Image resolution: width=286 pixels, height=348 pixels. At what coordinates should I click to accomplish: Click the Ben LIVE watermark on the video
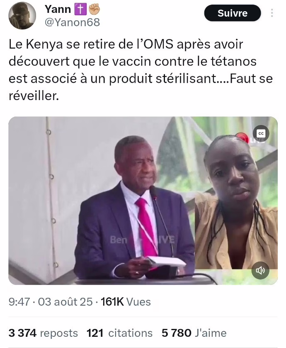[143, 240]
